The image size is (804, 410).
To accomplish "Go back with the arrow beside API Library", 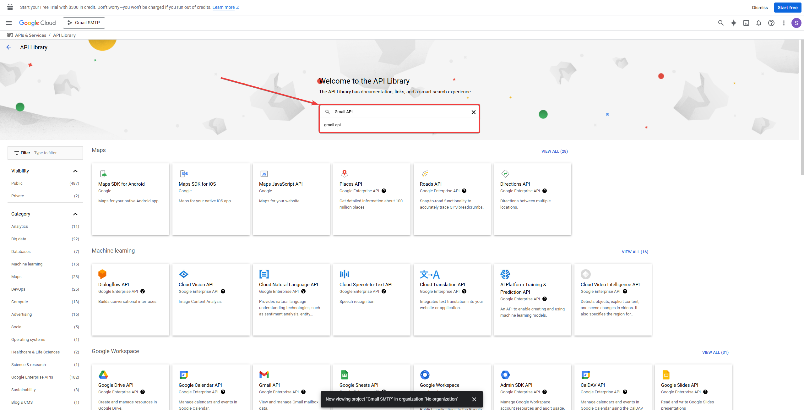I will point(9,47).
